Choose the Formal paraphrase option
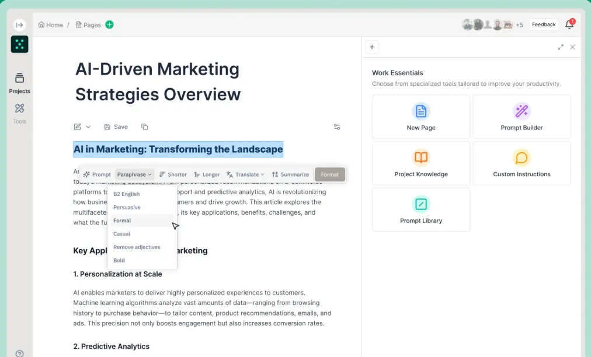This screenshot has height=357, width=591. tap(142, 220)
